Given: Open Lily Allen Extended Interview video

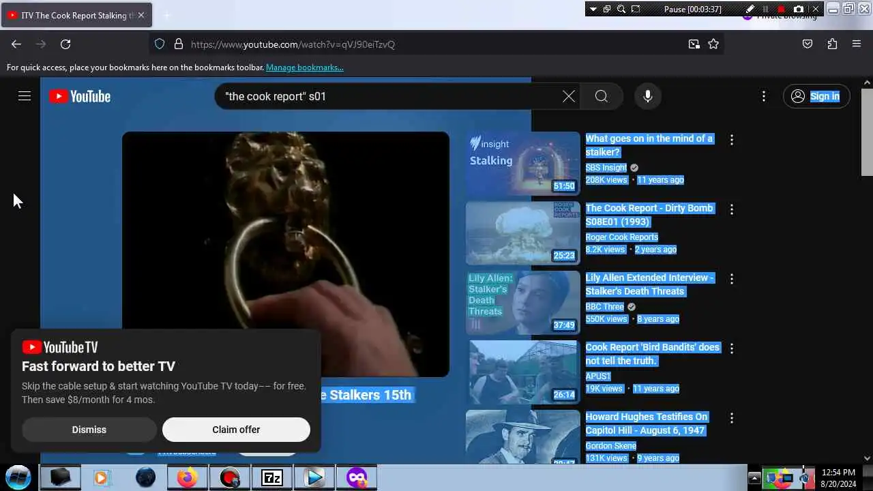Looking at the screenshot, I should 650,284.
